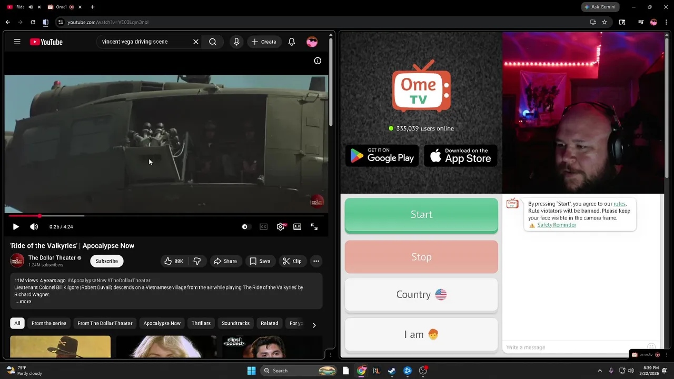The width and height of the screenshot is (674, 379).
Task: Show video info card icon
Action: click(x=318, y=61)
